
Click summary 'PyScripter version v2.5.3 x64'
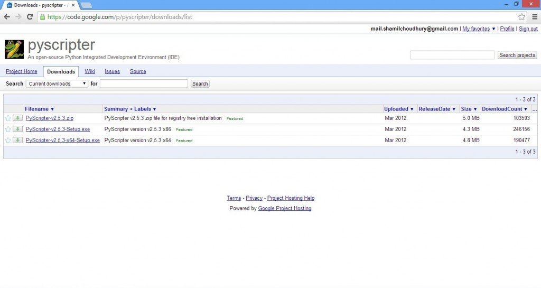tap(138, 141)
